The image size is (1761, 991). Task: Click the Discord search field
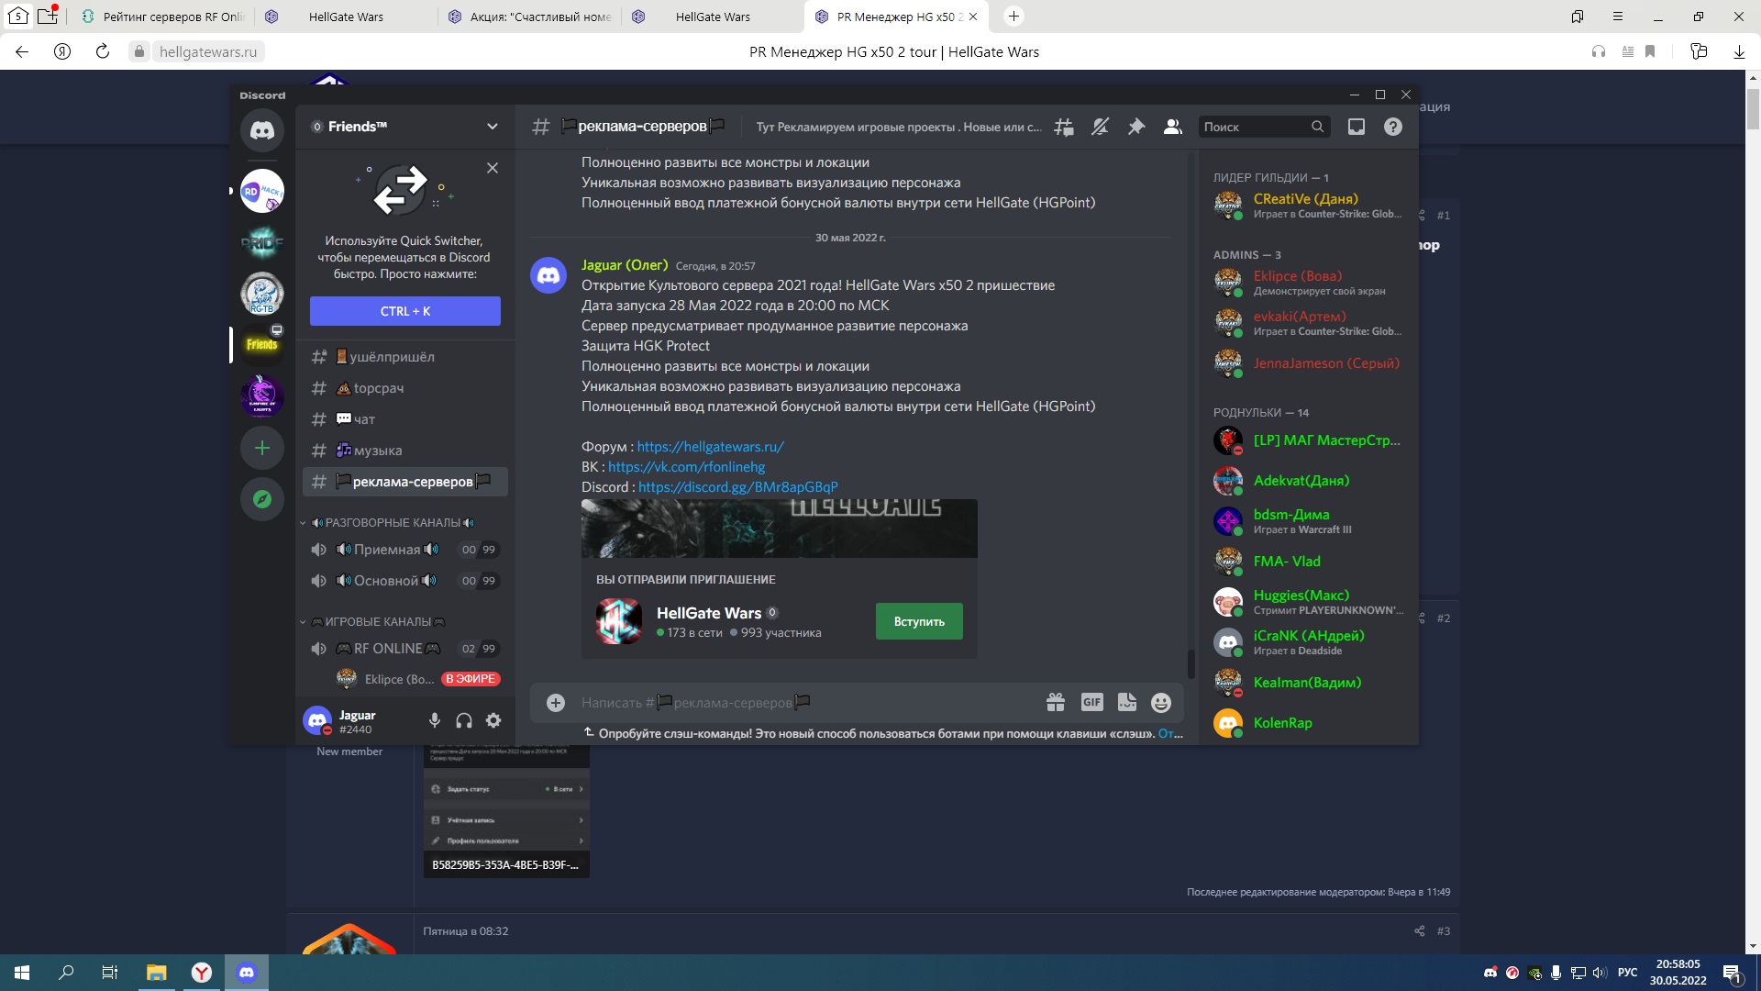pos(1264,127)
